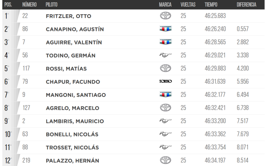Select the DIFERENCIA column header
Viewport: 266px width, 166px height.
point(247,5)
